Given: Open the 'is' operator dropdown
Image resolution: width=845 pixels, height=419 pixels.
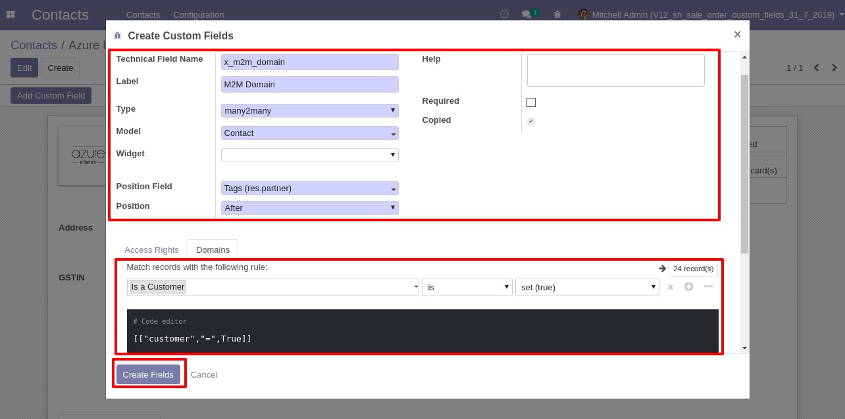Looking at the screenshot, I should (x=467, y=287).
